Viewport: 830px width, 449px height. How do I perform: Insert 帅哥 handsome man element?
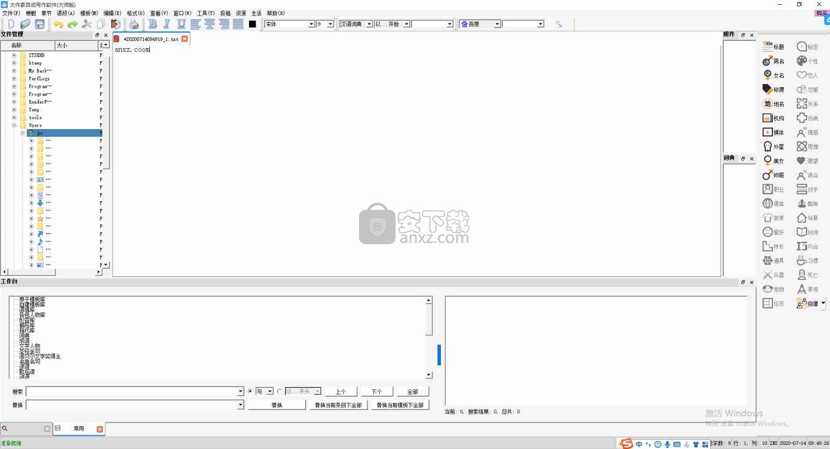coord(773,175)
